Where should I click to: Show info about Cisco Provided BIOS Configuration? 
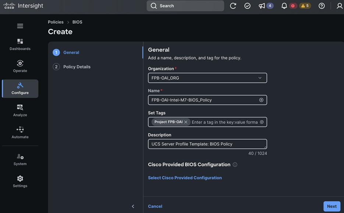[235, 165]
